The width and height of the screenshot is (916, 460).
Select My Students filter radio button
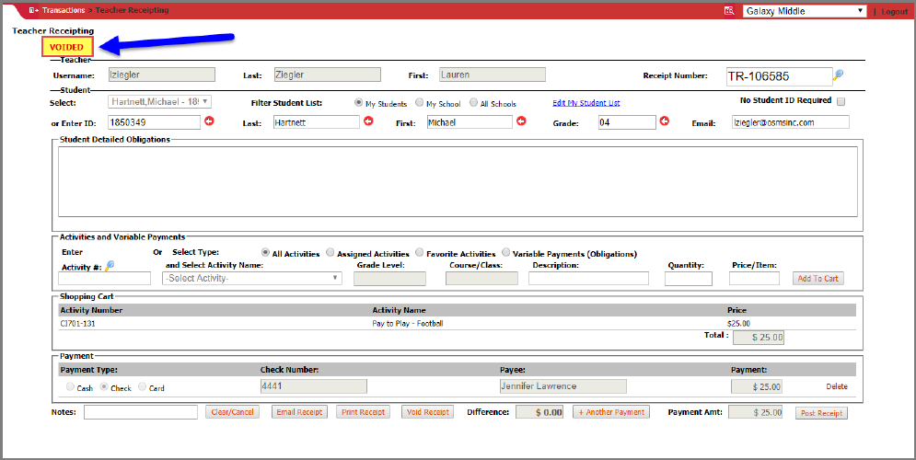pos(359,103)
